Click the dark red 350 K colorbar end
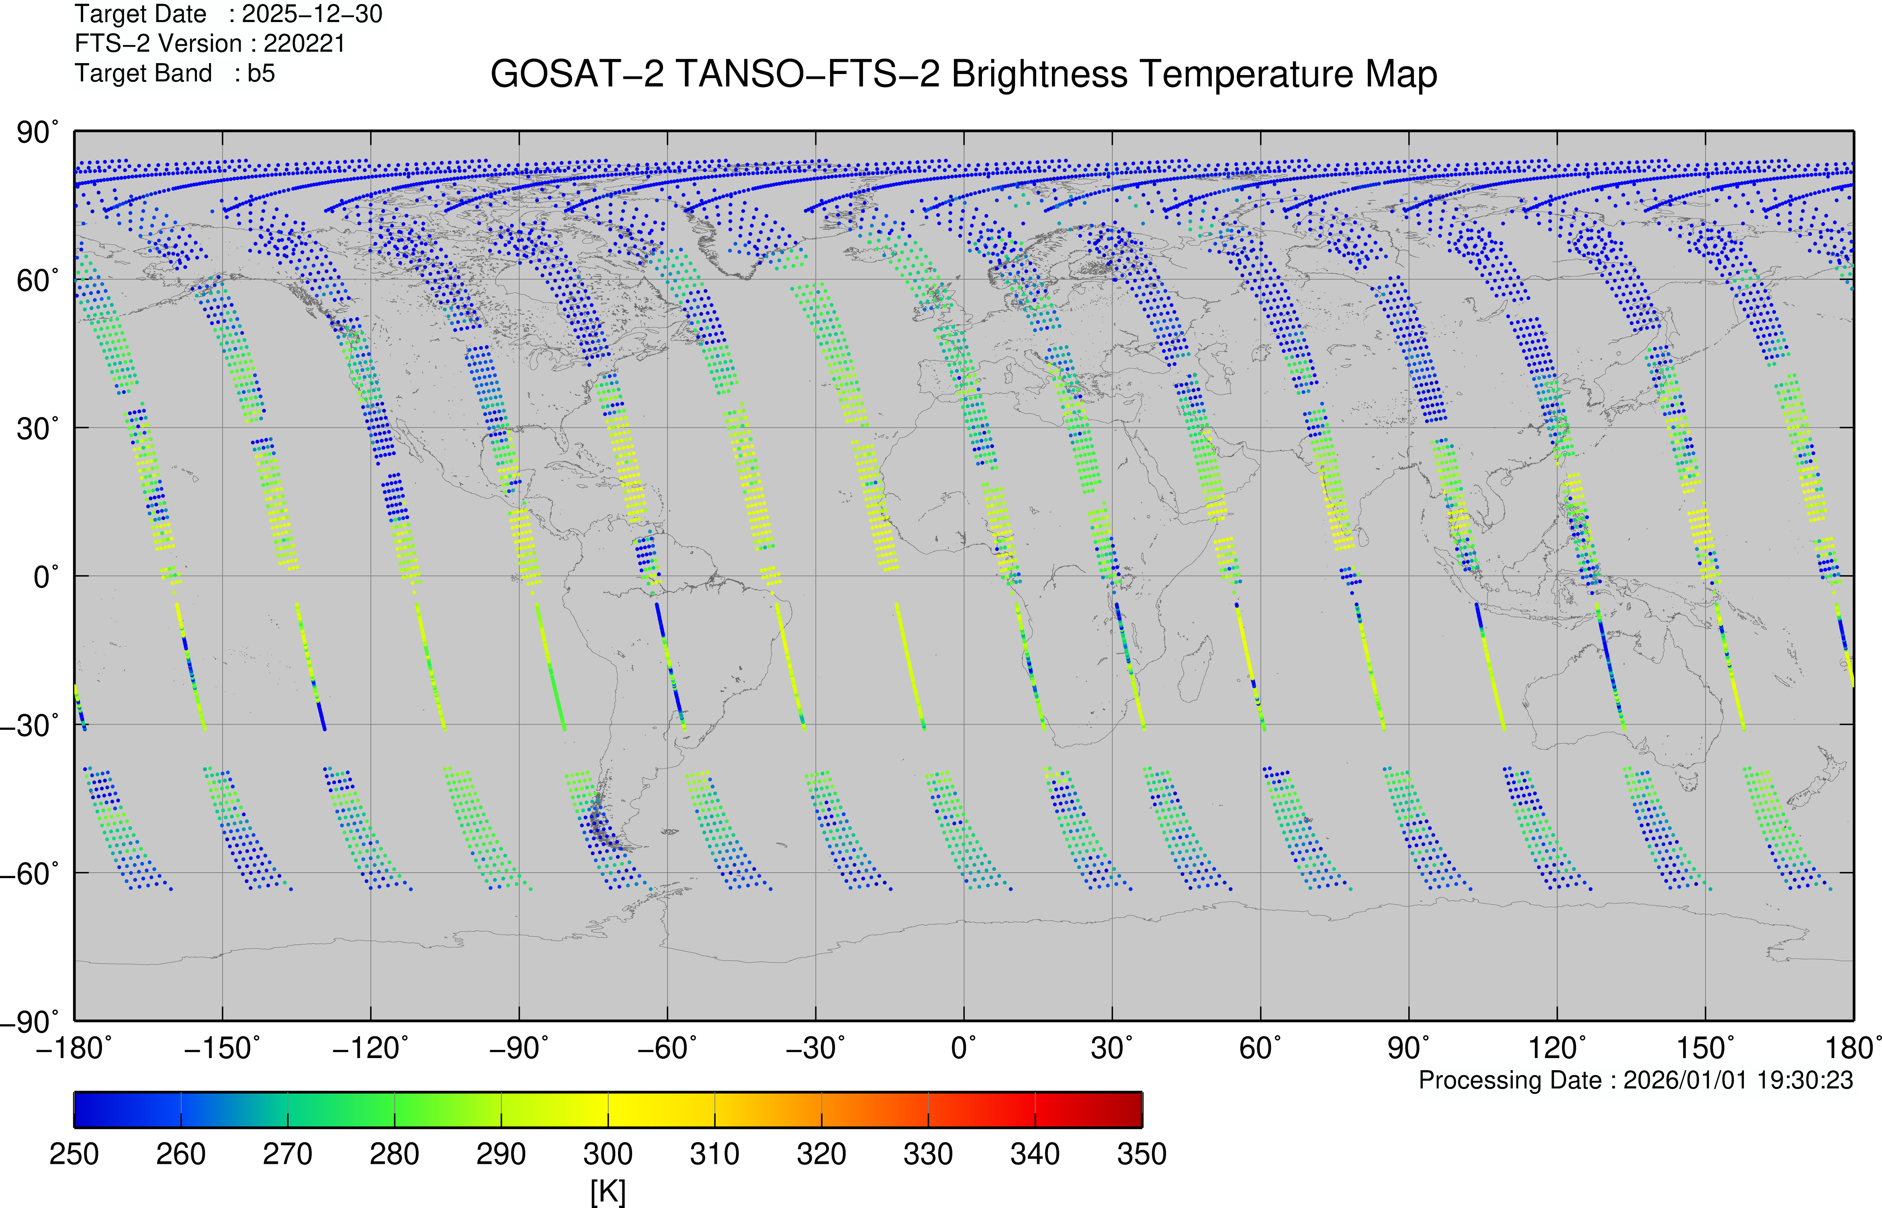This screenshot has width=1882, height=1208. click(x=1133, y=1109)
